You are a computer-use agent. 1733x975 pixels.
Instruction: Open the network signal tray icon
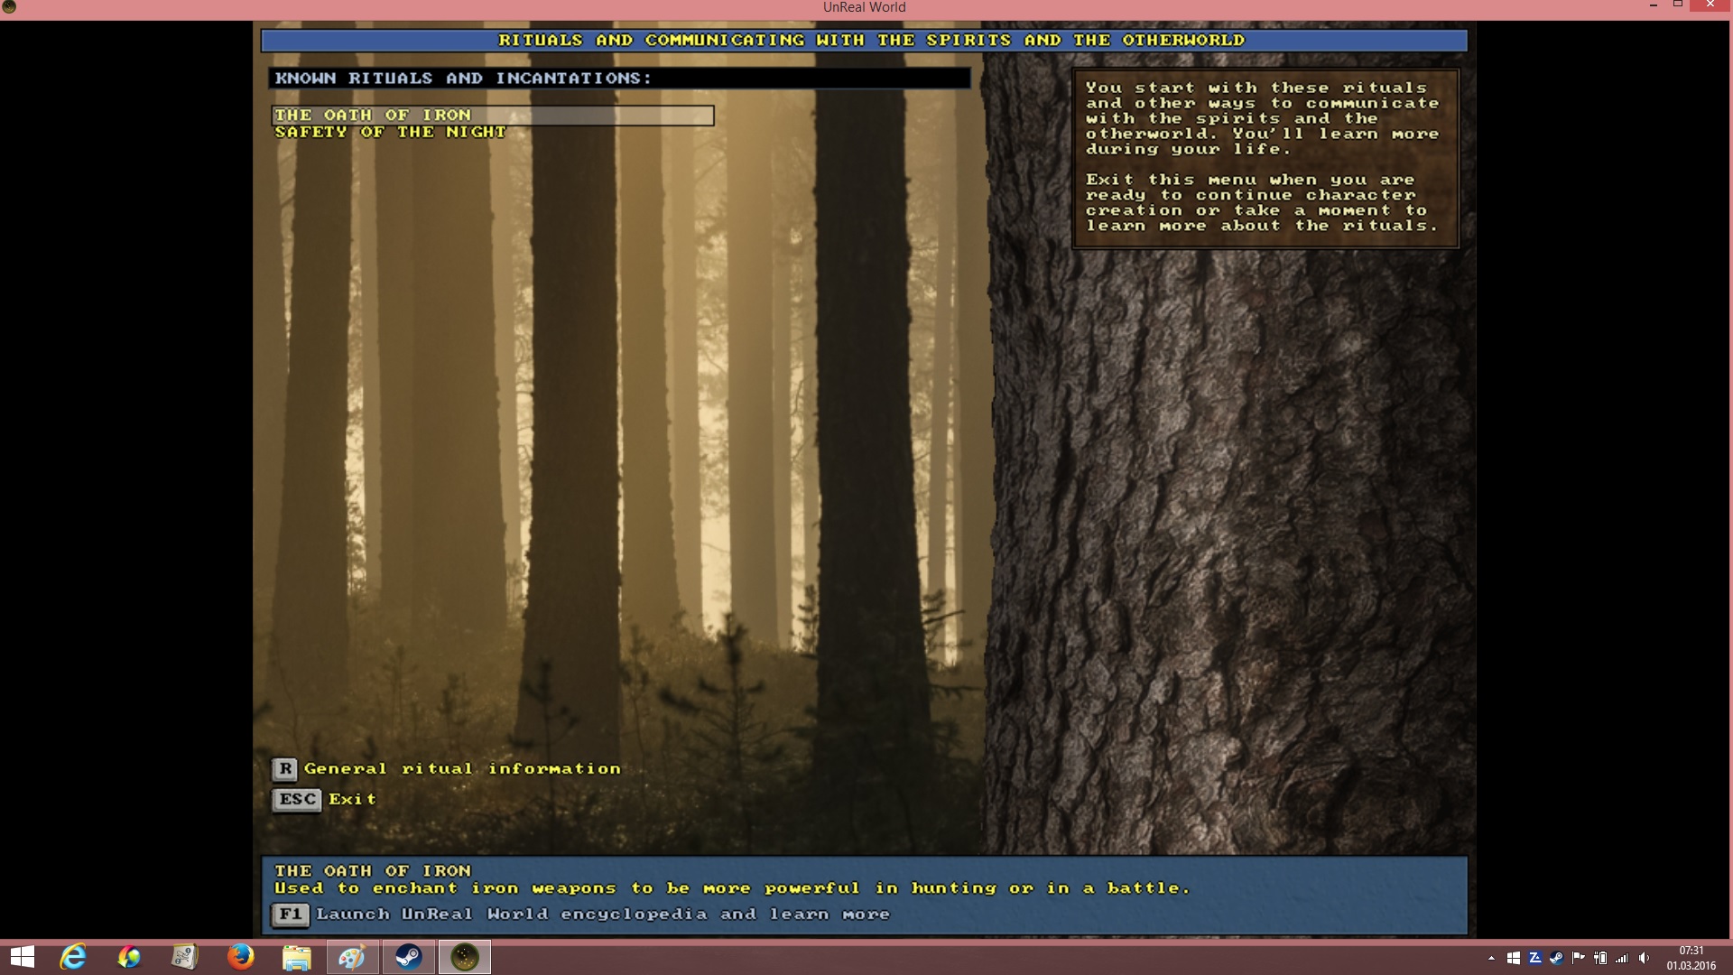pos(1622,959)
